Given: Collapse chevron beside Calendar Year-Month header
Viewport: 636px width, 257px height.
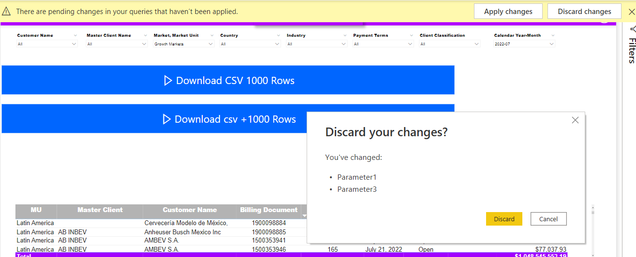Looking at the screenshot, I should coord(553,35).
